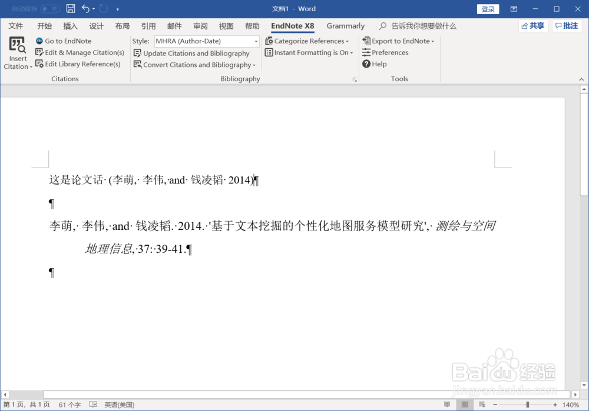Open Customize Quick Access Toolbar dropdown

pyautogui.click(x=118, y=9)
